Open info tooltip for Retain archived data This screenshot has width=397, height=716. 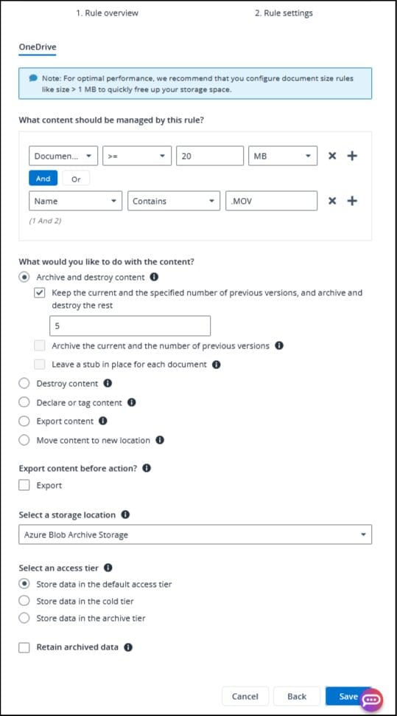point(128,647)
